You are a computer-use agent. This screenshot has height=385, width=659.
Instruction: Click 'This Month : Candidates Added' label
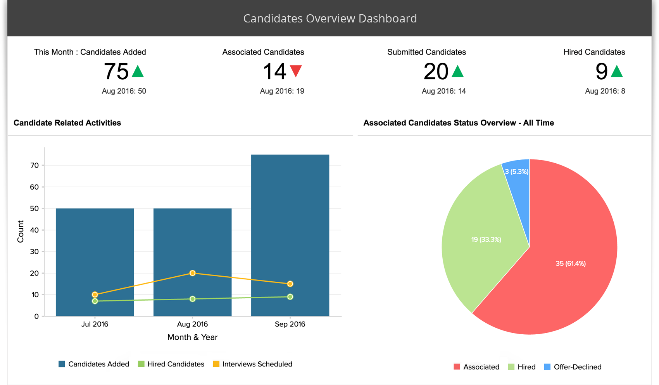pos(90,52)
